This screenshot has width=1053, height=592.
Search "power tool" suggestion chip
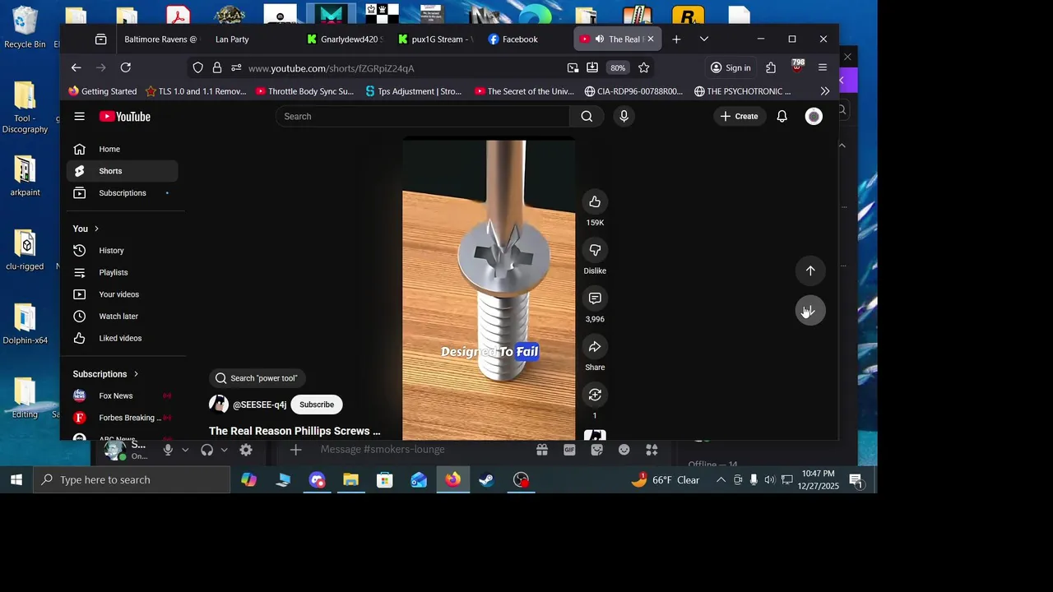257,378
